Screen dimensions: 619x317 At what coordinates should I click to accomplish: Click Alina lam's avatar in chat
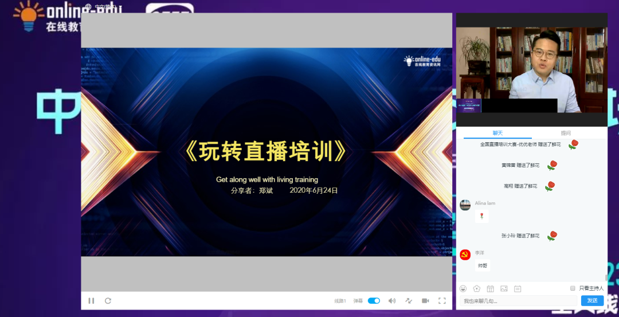point(465,205)
